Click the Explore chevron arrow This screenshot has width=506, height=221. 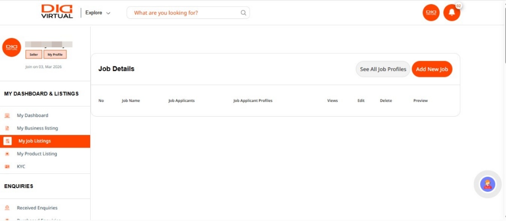coord(108,13)
